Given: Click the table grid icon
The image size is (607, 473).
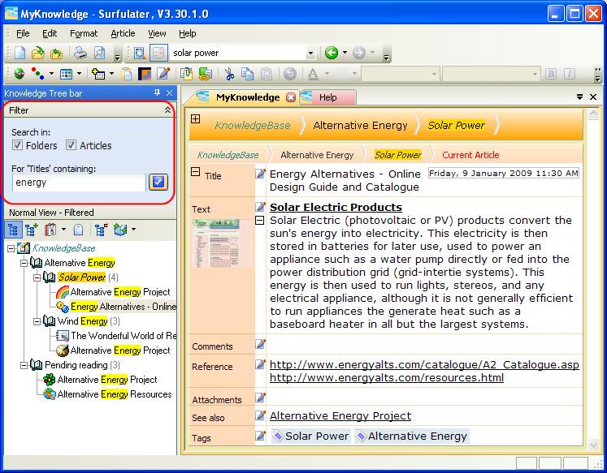Looking at the screenshot, I should coord(66,73).
